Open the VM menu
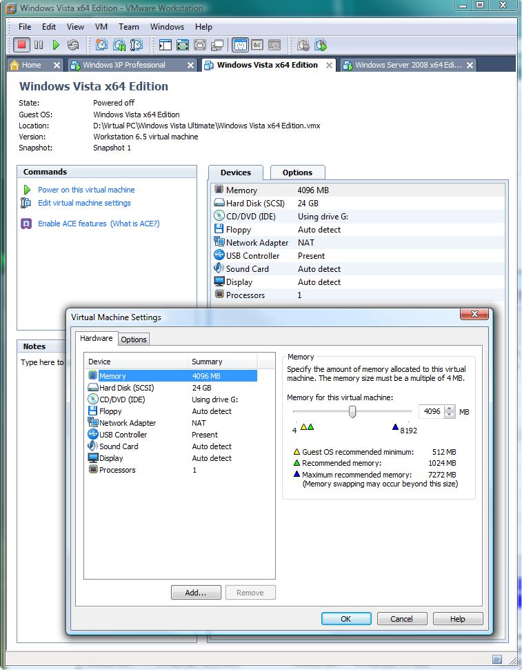Image resolution: width=522 pixels, height=670 pixels. tap(101, 26)
